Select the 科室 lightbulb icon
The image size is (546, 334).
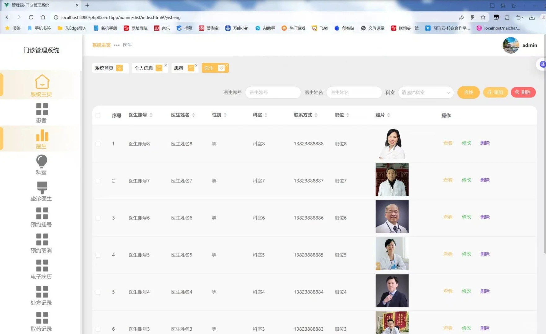tap(41, 161)
